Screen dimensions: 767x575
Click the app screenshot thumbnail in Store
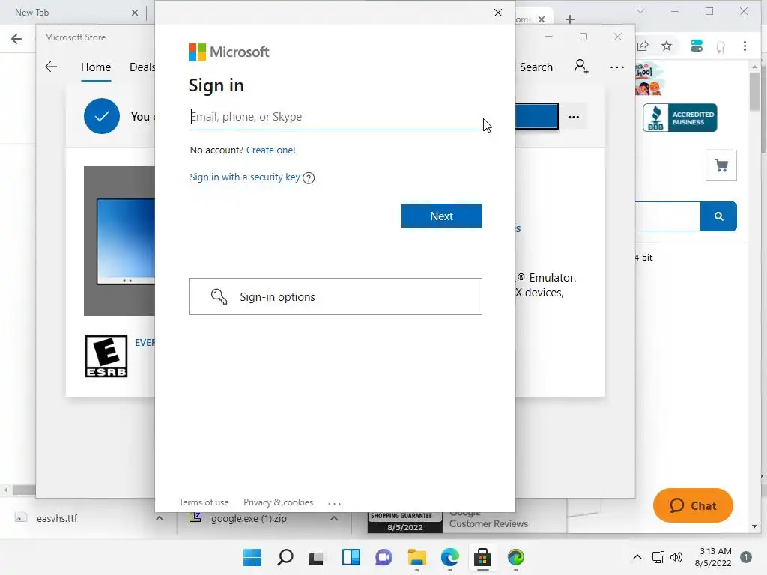[120, 241]
